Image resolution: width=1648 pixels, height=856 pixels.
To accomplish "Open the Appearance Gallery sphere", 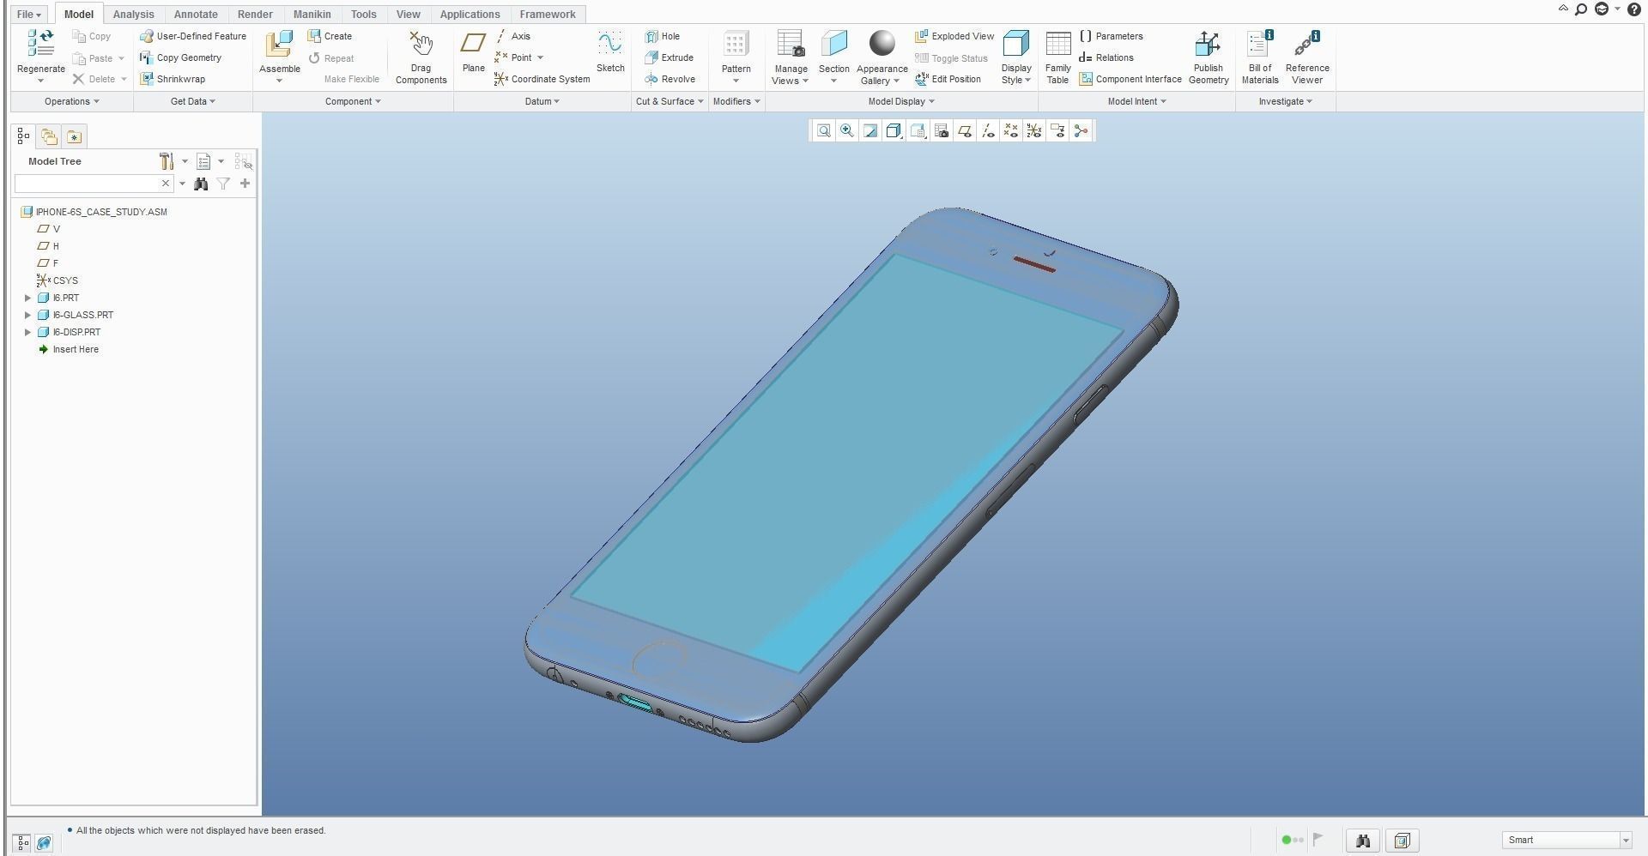I will [882, 43].
